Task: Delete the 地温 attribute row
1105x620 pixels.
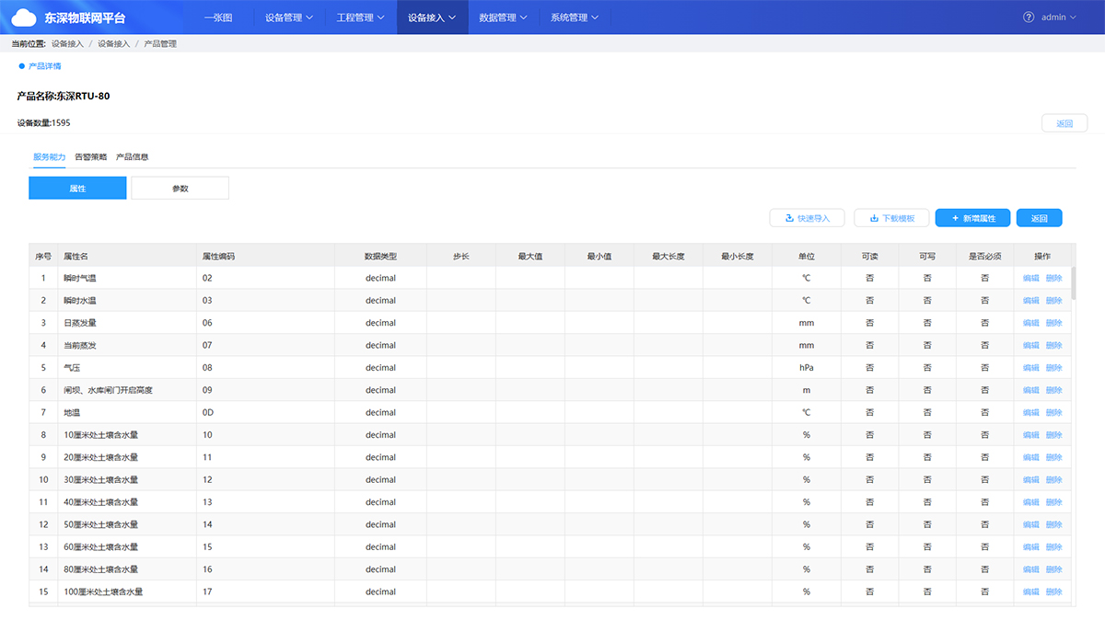Action: point(1053,412)
